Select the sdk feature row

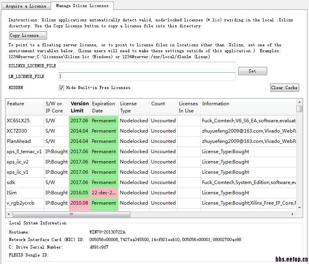click(x=151, y=182)
